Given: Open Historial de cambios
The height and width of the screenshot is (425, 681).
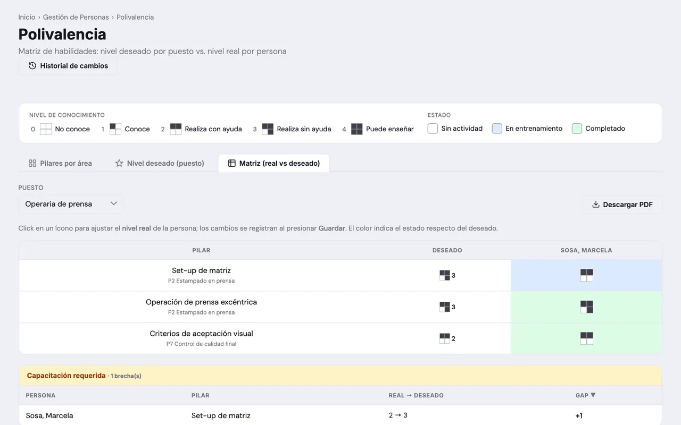Looking at the screenshot, I should [x=68, y=66].
